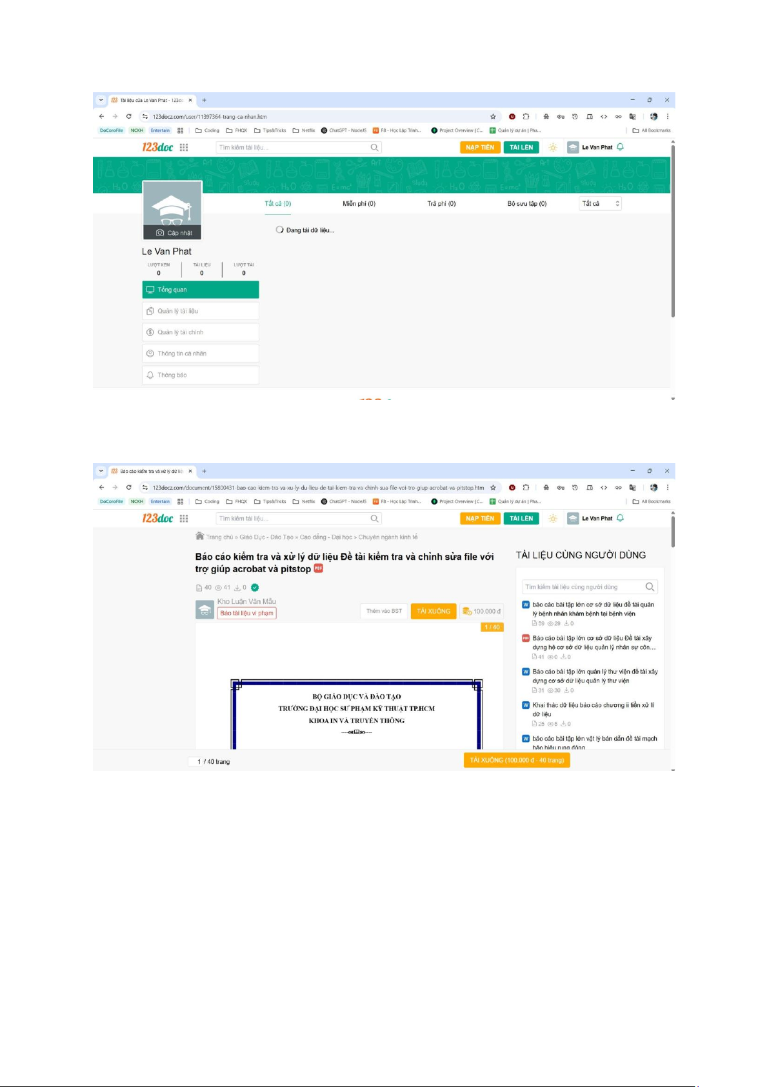This screenshot has width=769, height=1087.
Task: Click Báo tài liệu vi phạm button
Action: [x=247, y=613]
